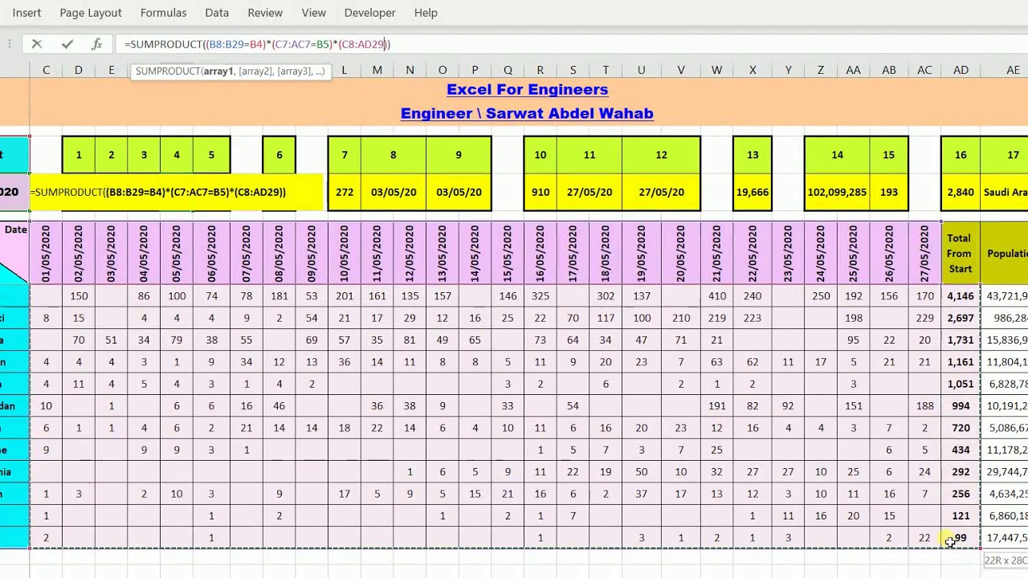1028x578 pixels.
Task: Select green cell numbered 10
Action: click(x=541, y=155)
